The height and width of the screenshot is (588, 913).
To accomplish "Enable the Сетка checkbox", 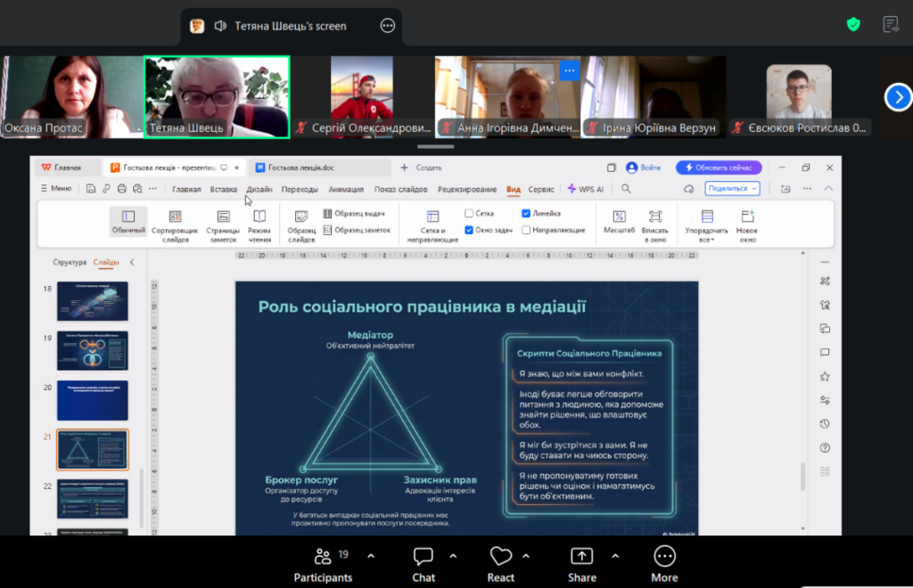I will (x=469, y=214).
